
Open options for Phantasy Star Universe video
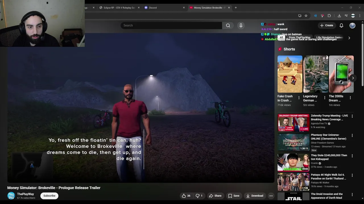pyautogui.click(x=352, y=135)
